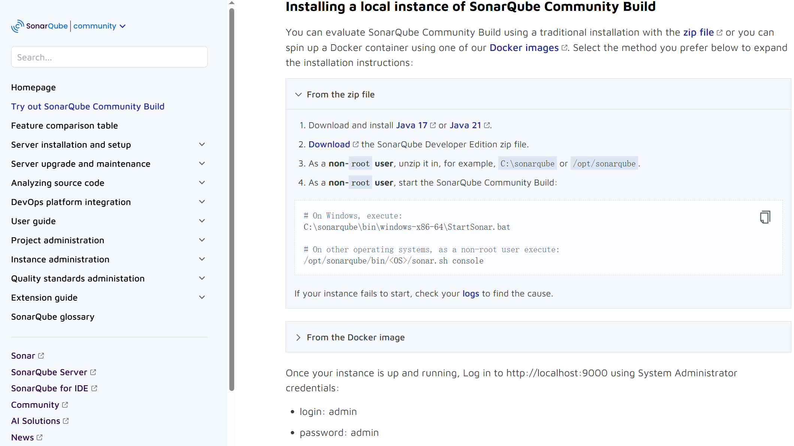
Task: Open User guide page
Action: [33, 221]
